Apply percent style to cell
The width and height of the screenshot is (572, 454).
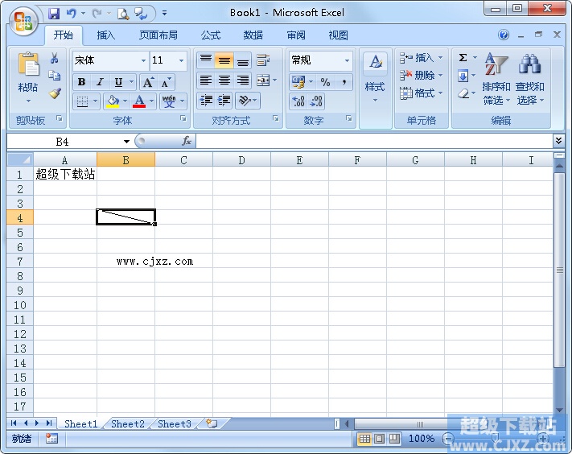(325, 82)
